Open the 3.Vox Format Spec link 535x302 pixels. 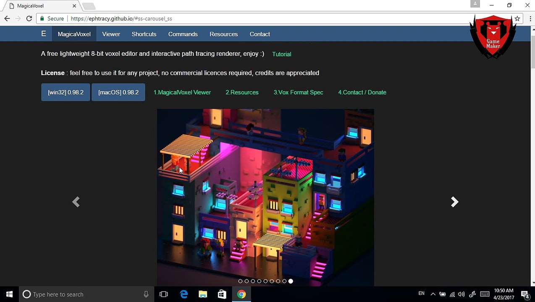(298, 92)
